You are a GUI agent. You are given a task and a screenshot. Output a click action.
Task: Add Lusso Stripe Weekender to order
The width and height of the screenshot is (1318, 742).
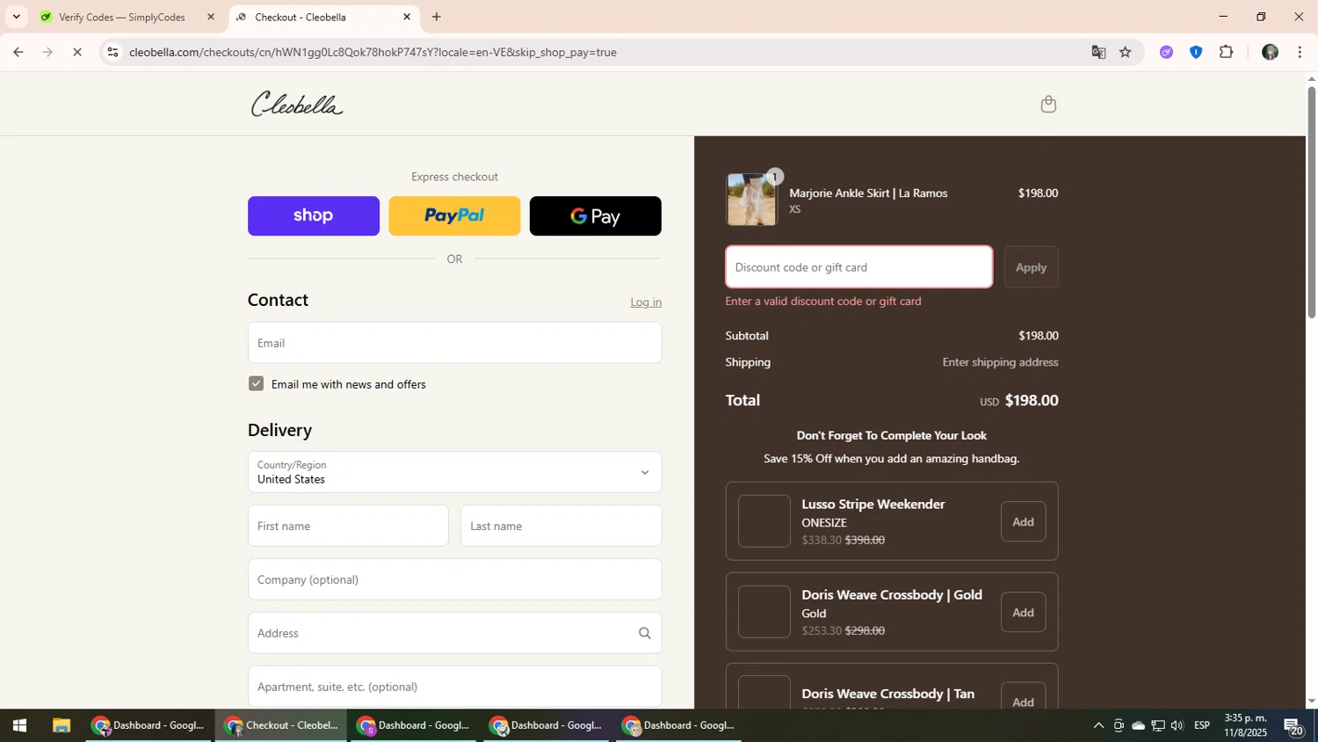tap(1023, 521)
